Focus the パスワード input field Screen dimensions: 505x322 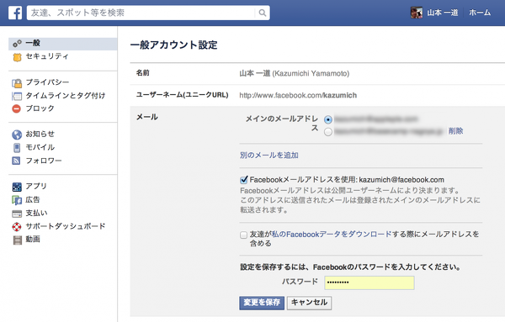369,282
